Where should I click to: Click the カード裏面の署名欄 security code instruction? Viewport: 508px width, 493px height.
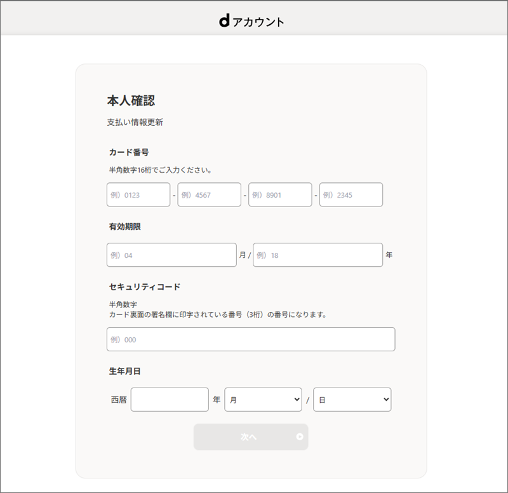[218, 314]
